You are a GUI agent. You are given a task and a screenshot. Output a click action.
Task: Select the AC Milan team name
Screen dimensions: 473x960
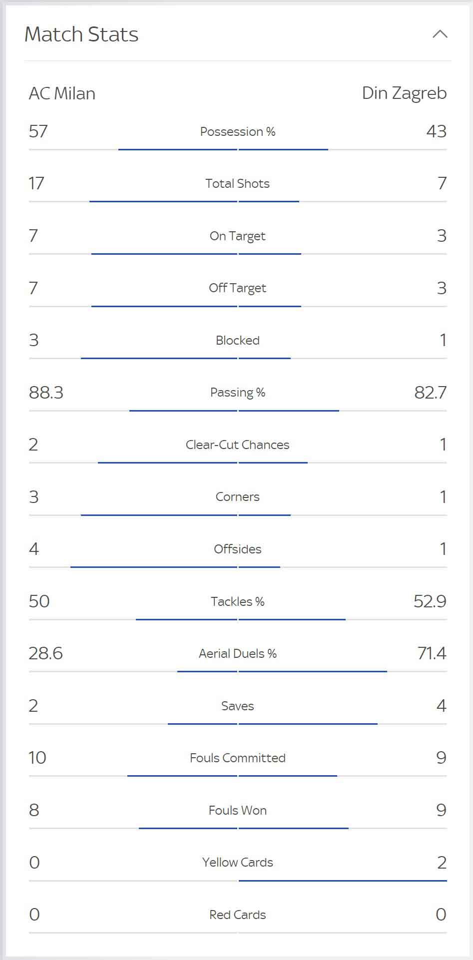click(x=62, y=93)
